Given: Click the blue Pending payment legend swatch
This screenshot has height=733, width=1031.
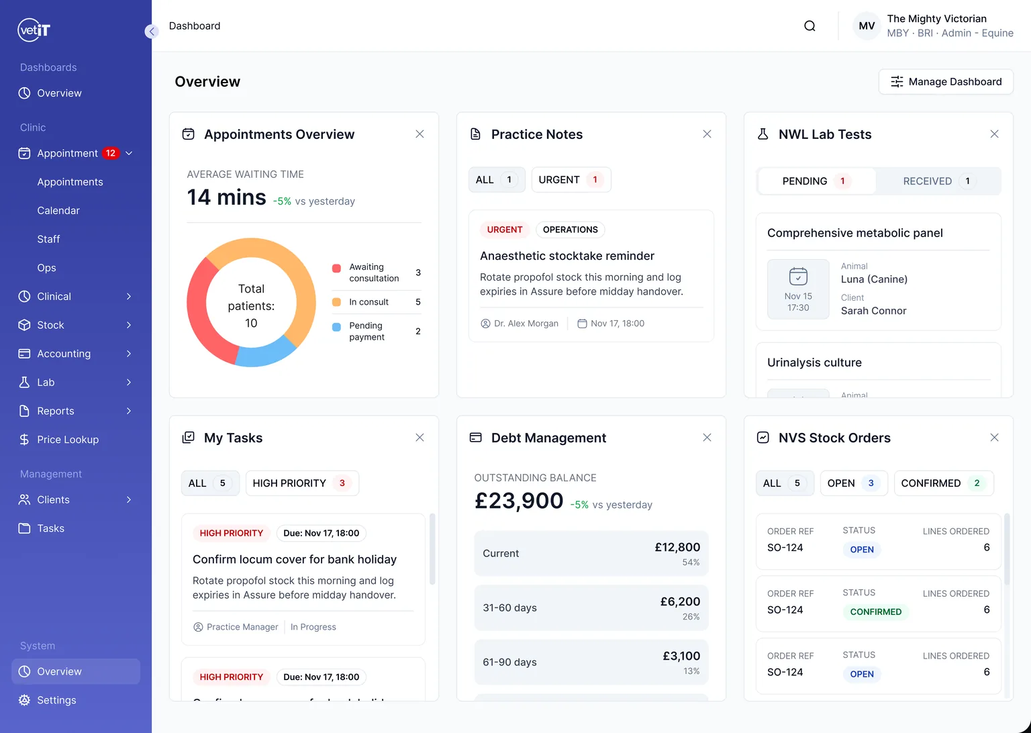Looking at the screenshot, I should pos(336,328).
